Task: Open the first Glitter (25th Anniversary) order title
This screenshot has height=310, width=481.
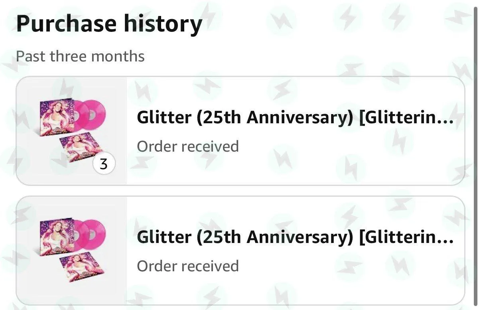Action: coord(295,117)
